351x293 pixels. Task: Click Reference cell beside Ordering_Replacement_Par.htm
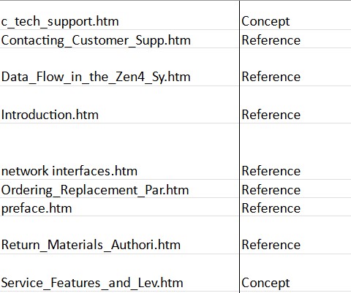295,189
